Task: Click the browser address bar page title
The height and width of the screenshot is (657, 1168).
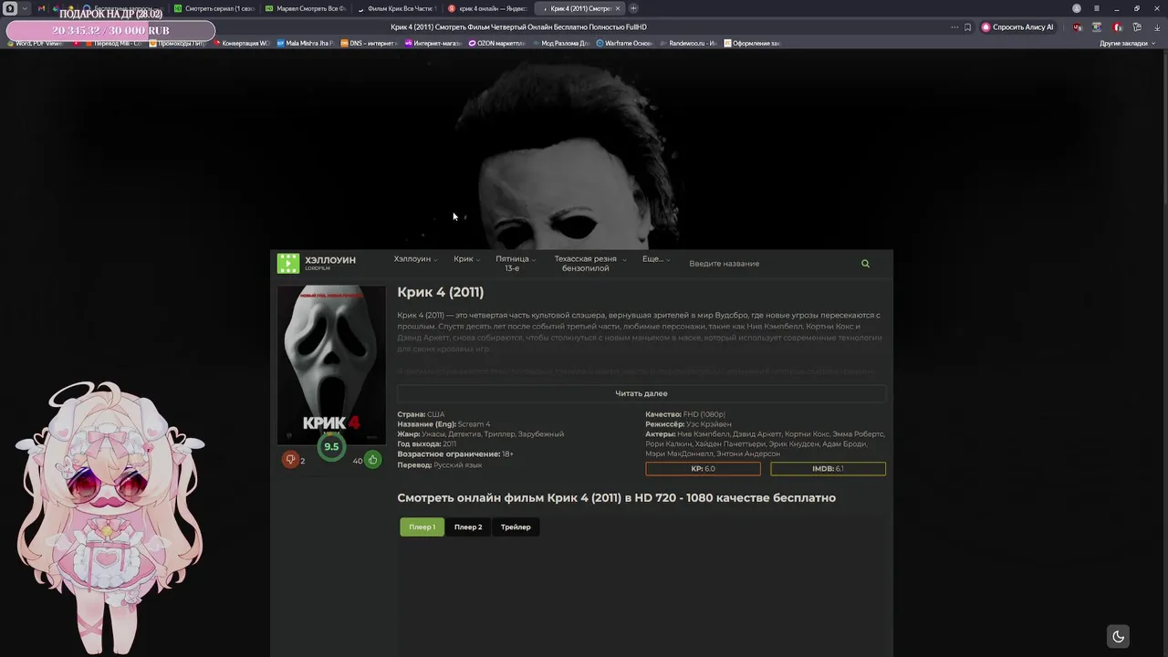Action: (518, 27)
